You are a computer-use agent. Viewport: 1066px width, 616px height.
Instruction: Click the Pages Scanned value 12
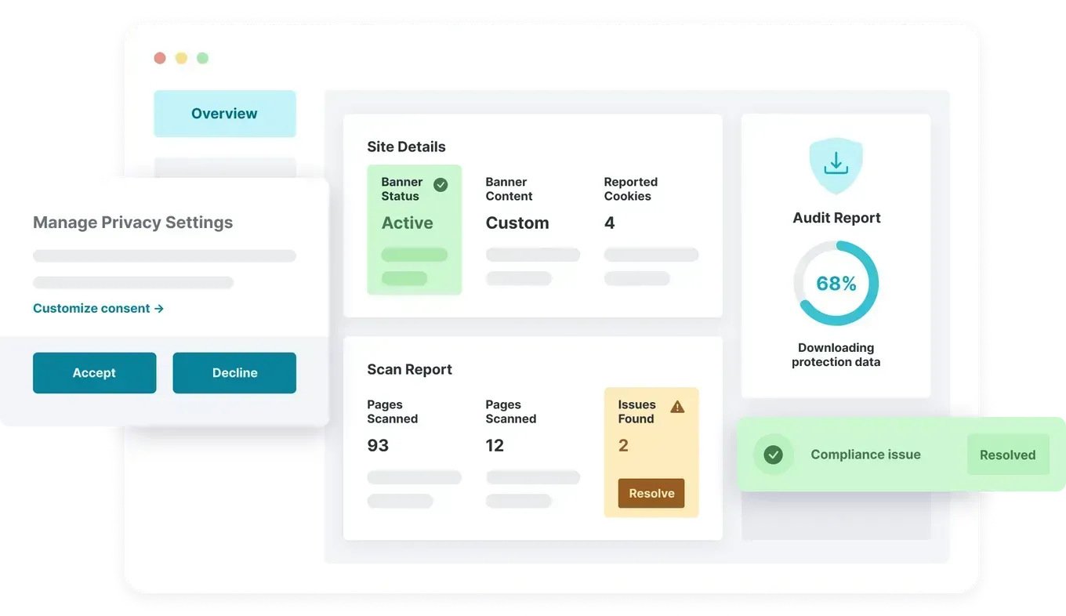click(495, 445)
